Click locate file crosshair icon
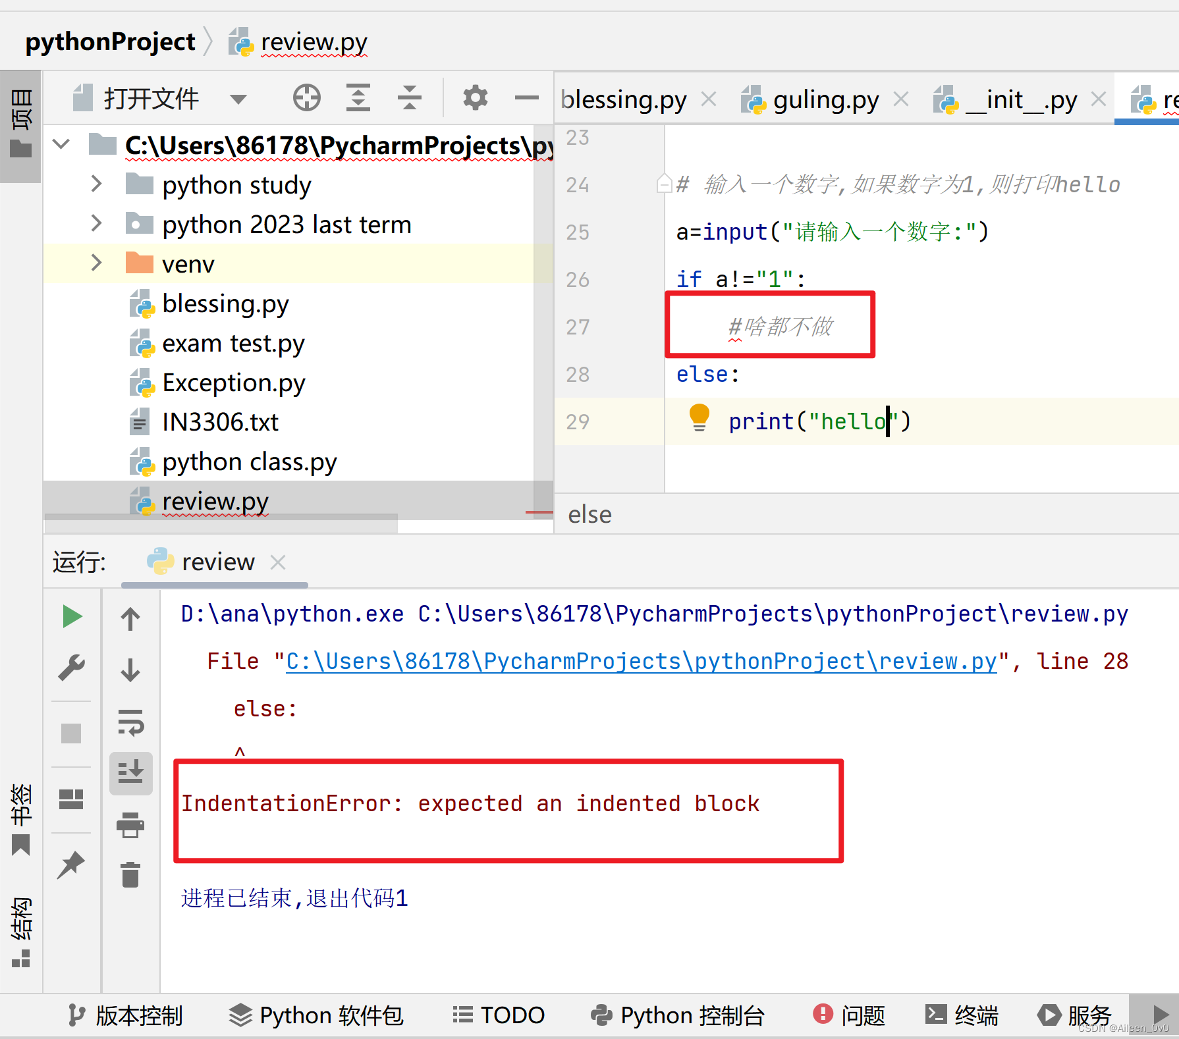1179x1039 pixels. tap(306, 98)
